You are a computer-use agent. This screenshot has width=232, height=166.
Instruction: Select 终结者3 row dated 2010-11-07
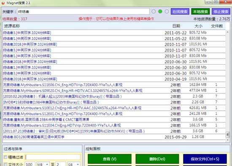114,50
